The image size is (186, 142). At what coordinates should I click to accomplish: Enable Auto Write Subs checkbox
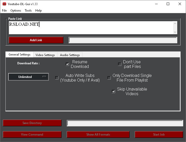(x=57, y=78)
